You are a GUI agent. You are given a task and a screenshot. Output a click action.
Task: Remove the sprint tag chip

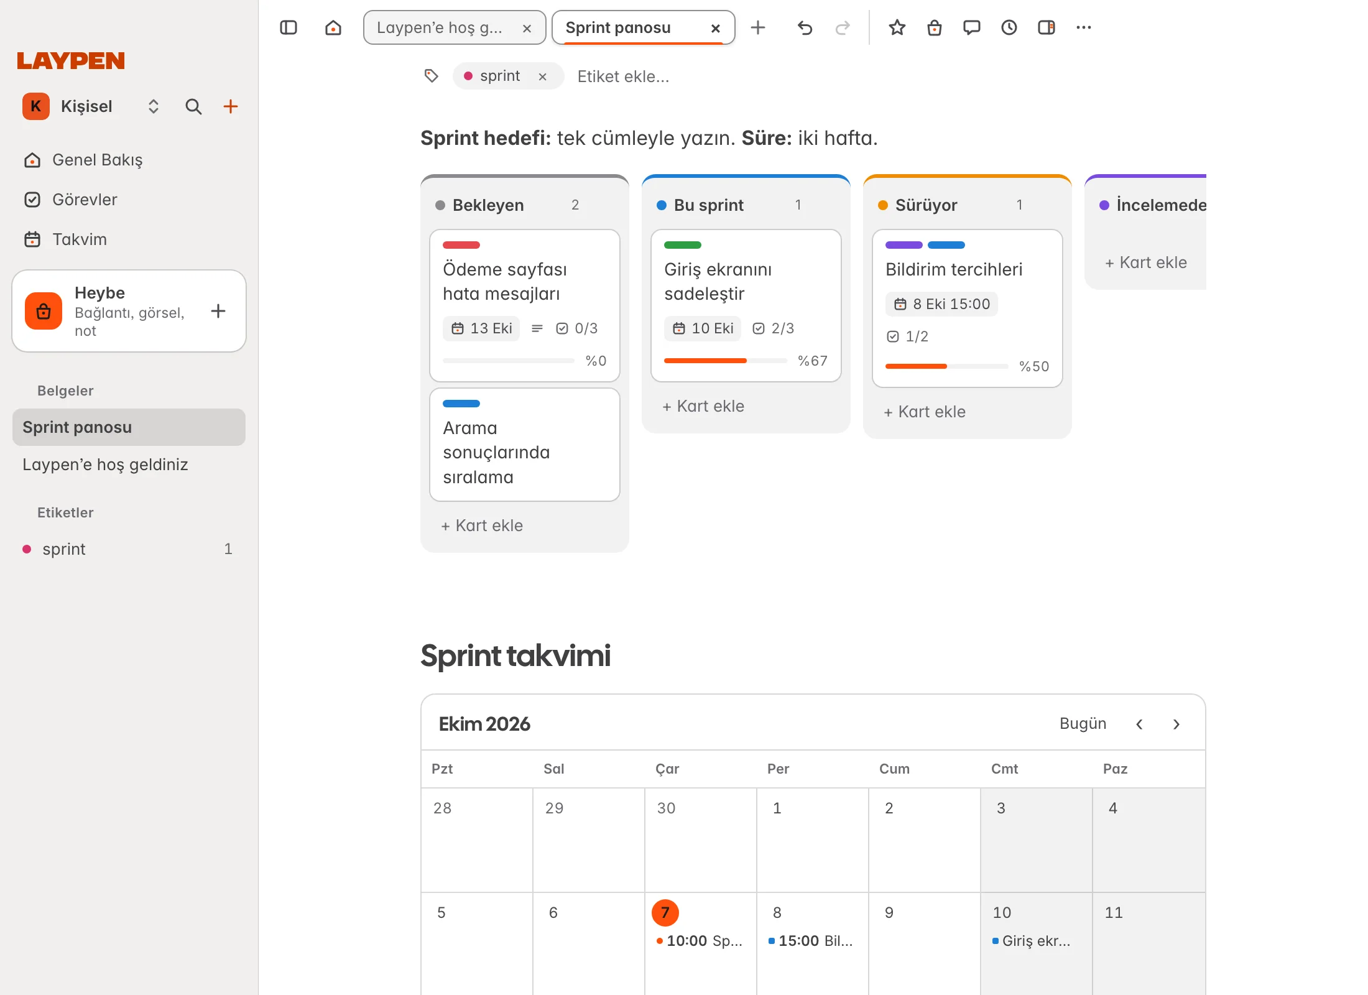pyautogui.click(x=542, y=76)
